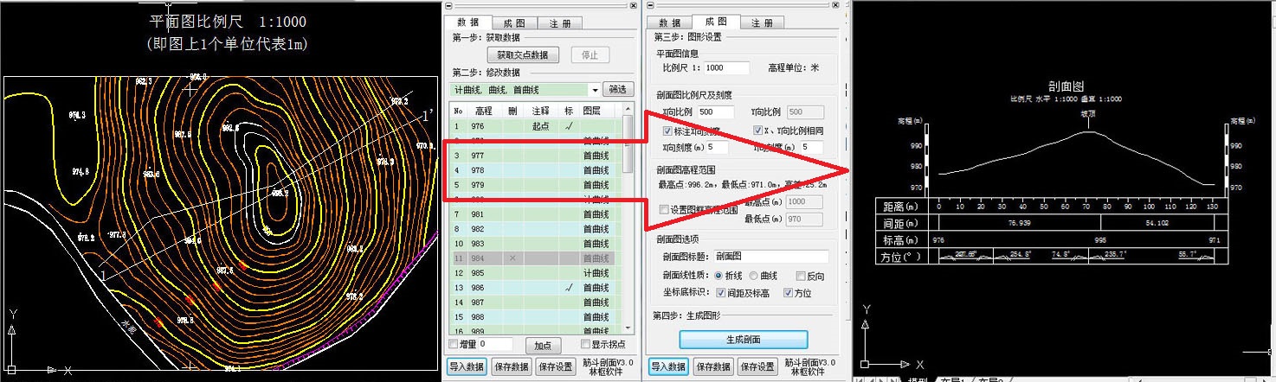The height and width of the screenshot is (382, 1276).
Task: Select the row with elevation 981
Action: [x=536, y=214]
